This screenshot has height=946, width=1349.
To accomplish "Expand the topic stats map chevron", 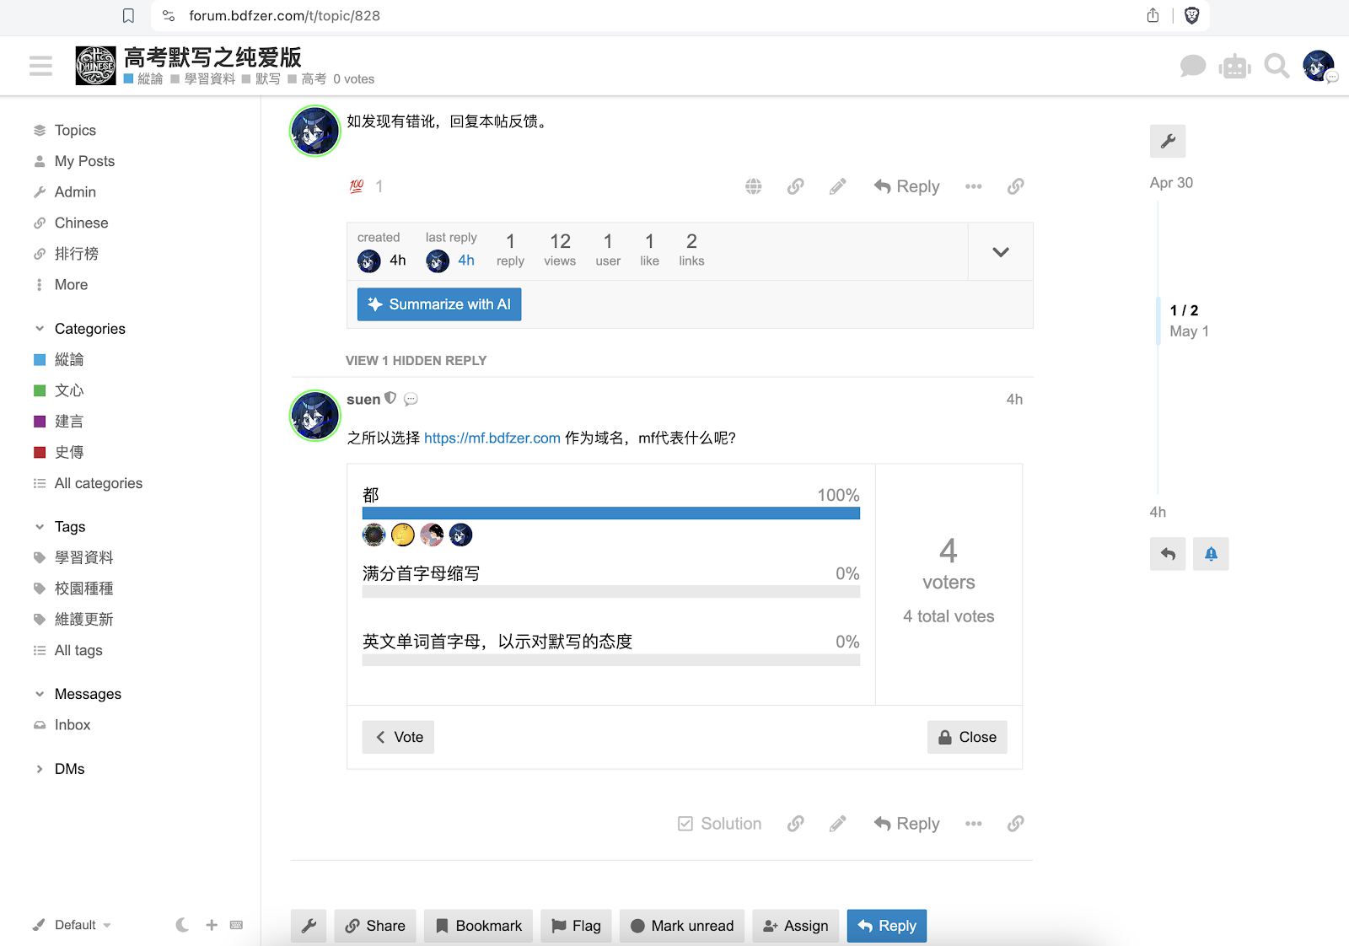I will (1000, 252).
